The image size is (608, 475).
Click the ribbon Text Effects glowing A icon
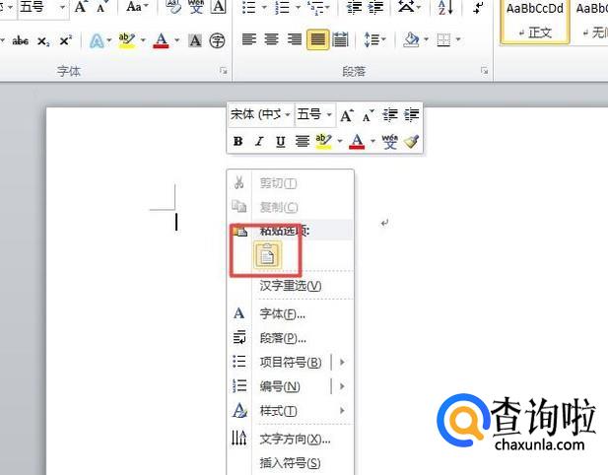coord(97,40)
